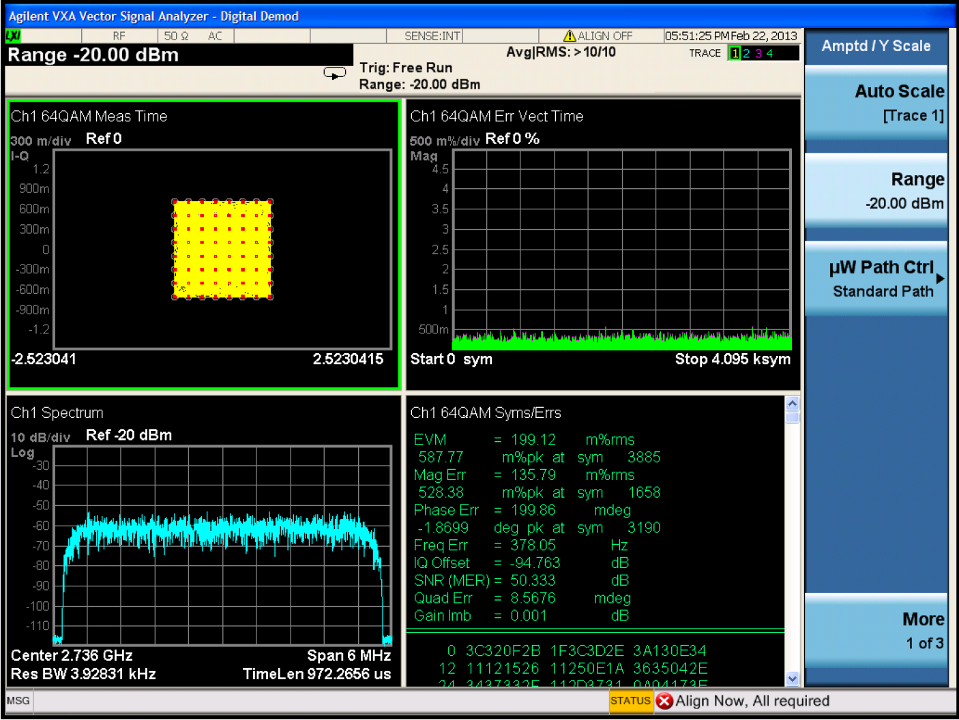
Task: Click the scroll down arrow in Syms/Errs panel
Action: click(x=793, y=678)
